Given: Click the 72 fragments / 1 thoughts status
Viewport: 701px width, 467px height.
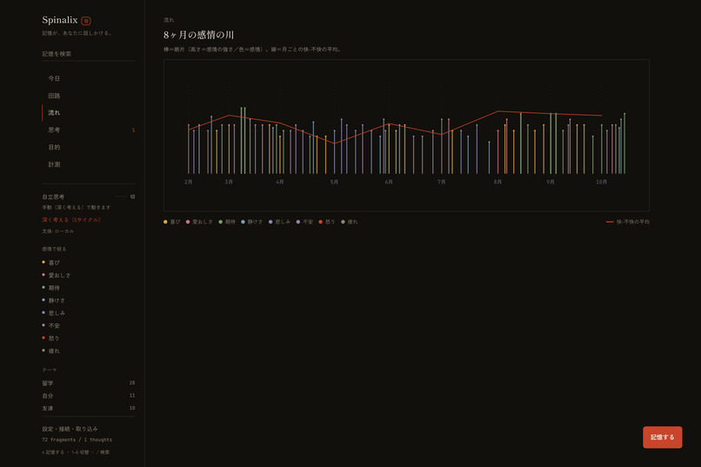Looking at the screenshot, I should (x=77, y=440).
